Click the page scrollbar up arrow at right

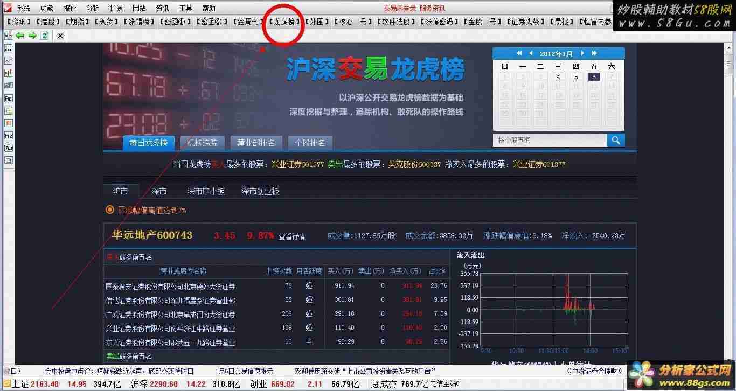[730, 47]
